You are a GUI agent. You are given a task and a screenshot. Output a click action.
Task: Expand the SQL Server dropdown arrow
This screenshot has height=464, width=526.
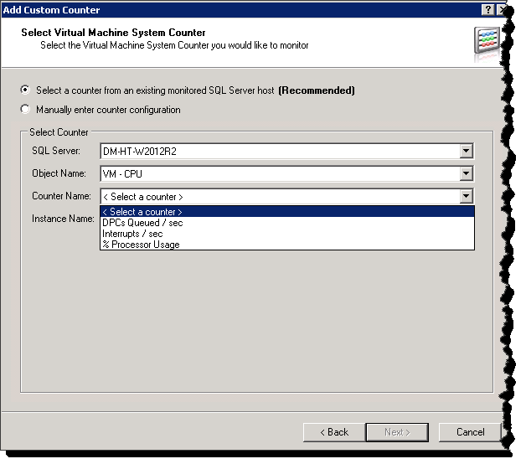467,152
